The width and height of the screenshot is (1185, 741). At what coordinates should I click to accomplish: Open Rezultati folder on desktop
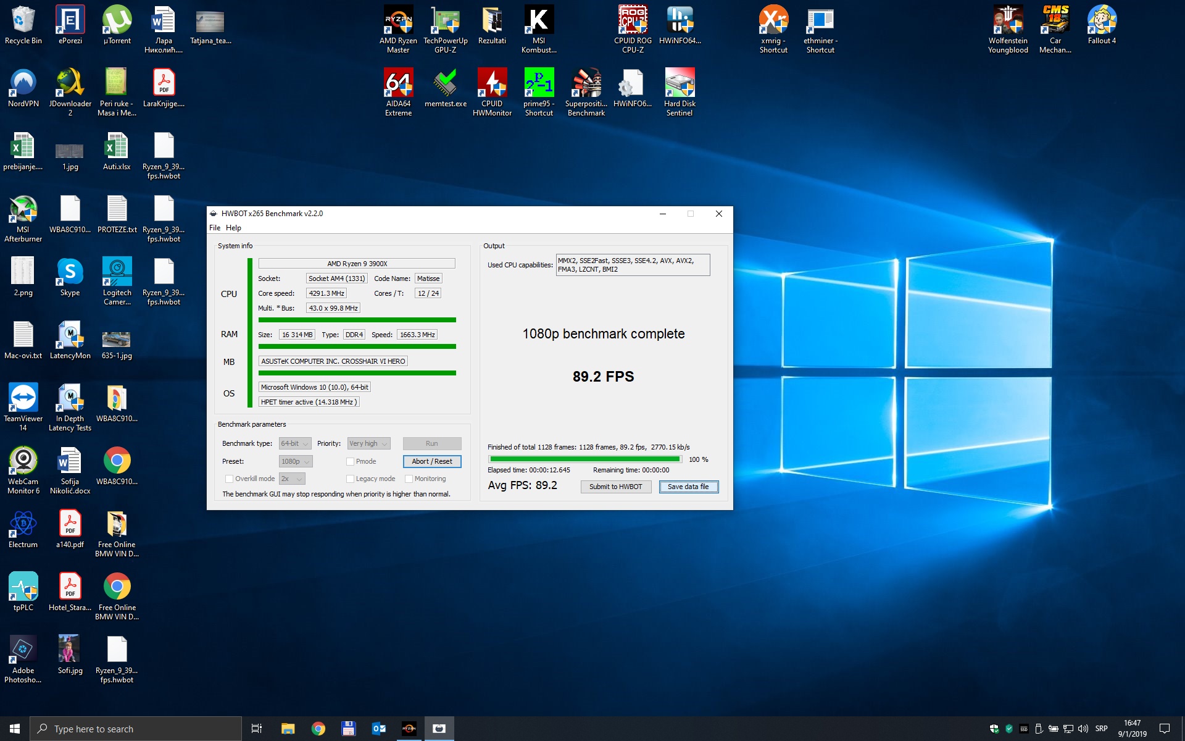click(492, 25)
